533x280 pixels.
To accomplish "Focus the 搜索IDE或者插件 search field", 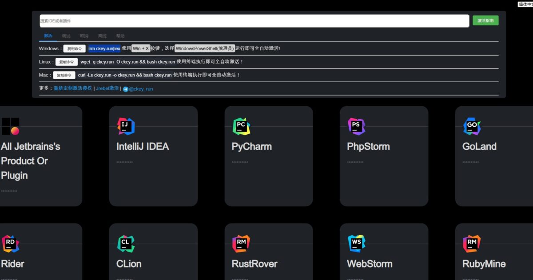I will 254,21.
